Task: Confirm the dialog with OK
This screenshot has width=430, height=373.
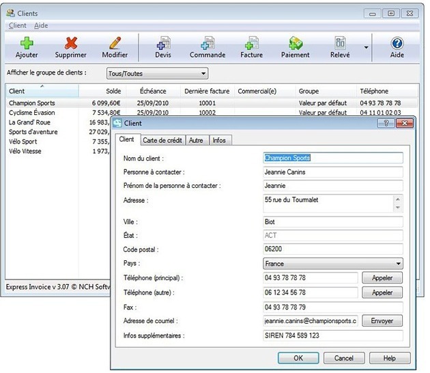Action: click(x=298, y=358)
